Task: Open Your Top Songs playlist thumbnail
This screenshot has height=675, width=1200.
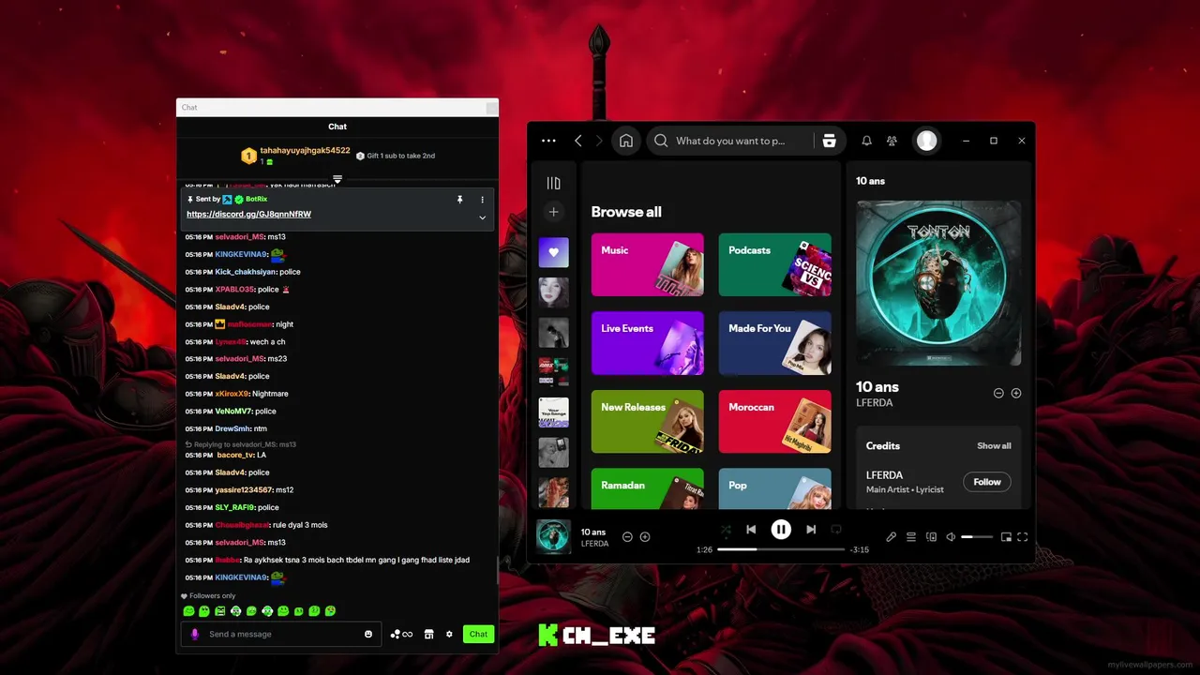Action: pos(553,412)
